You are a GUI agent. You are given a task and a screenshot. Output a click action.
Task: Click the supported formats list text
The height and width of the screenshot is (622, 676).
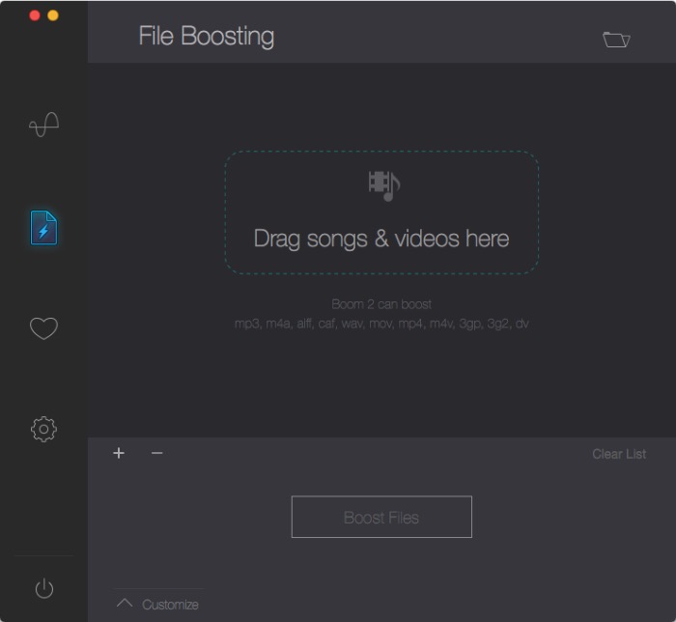[x=381, y=324]
